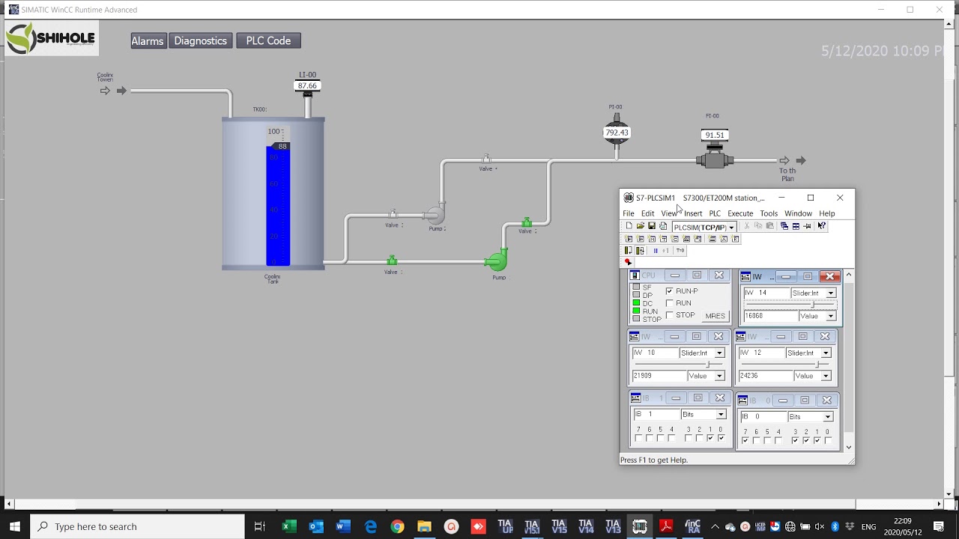The height and width of the screenshot is (539, 959).
Task: Click green Valve on tank outlet pipe
Action: pyautogui.click(x=391, y=261)
